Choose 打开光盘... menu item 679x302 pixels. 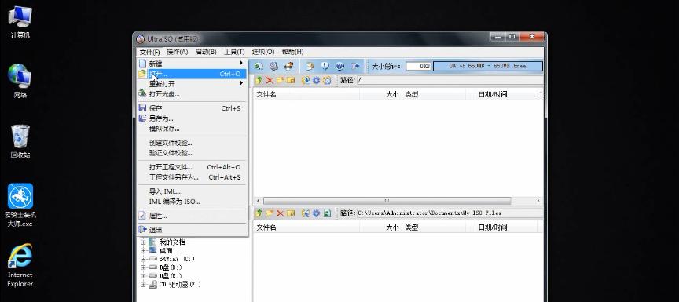(192, 94)
